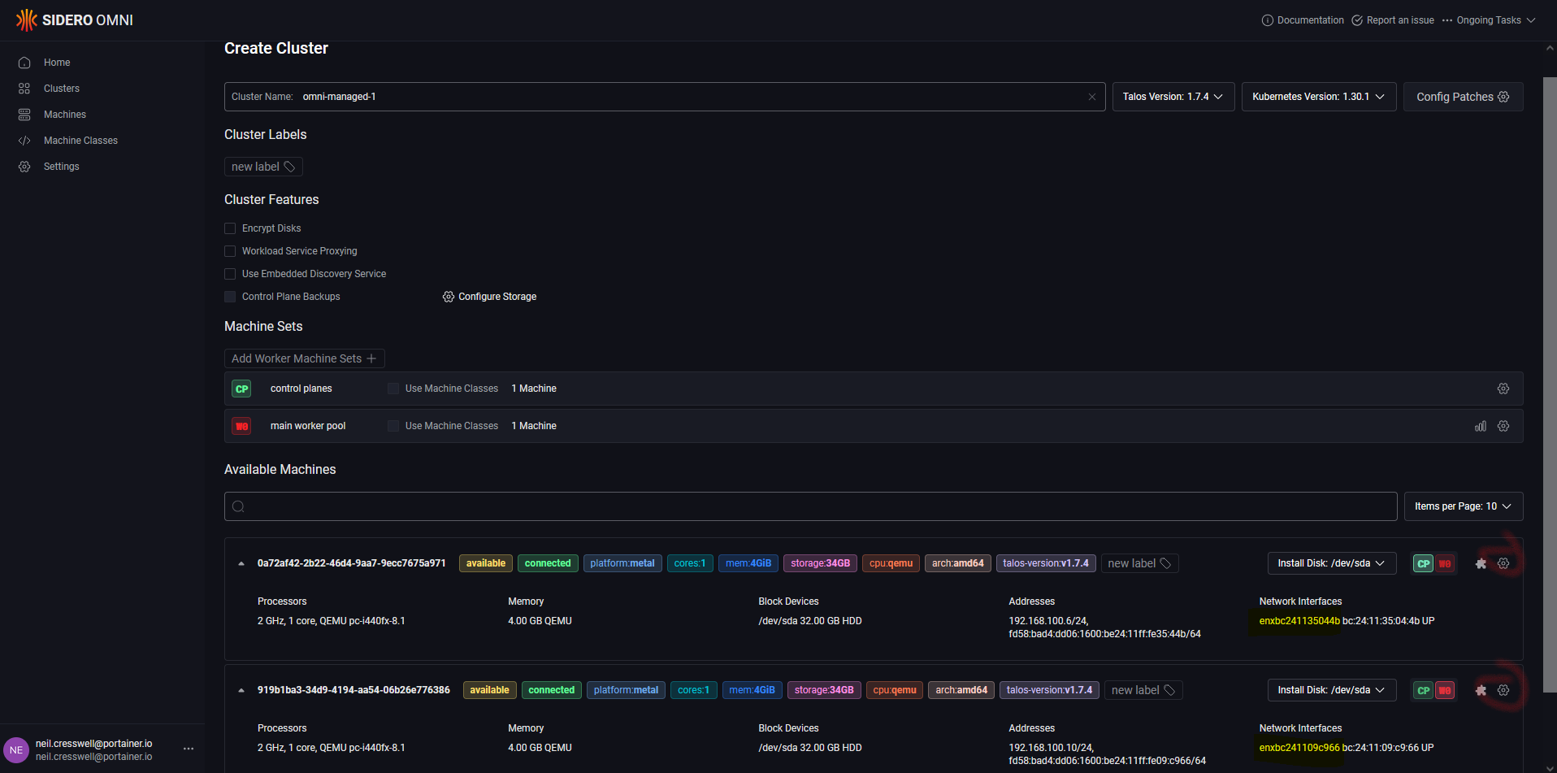
Task: Check Workload Service Proxying option
Action: (230, 251)
